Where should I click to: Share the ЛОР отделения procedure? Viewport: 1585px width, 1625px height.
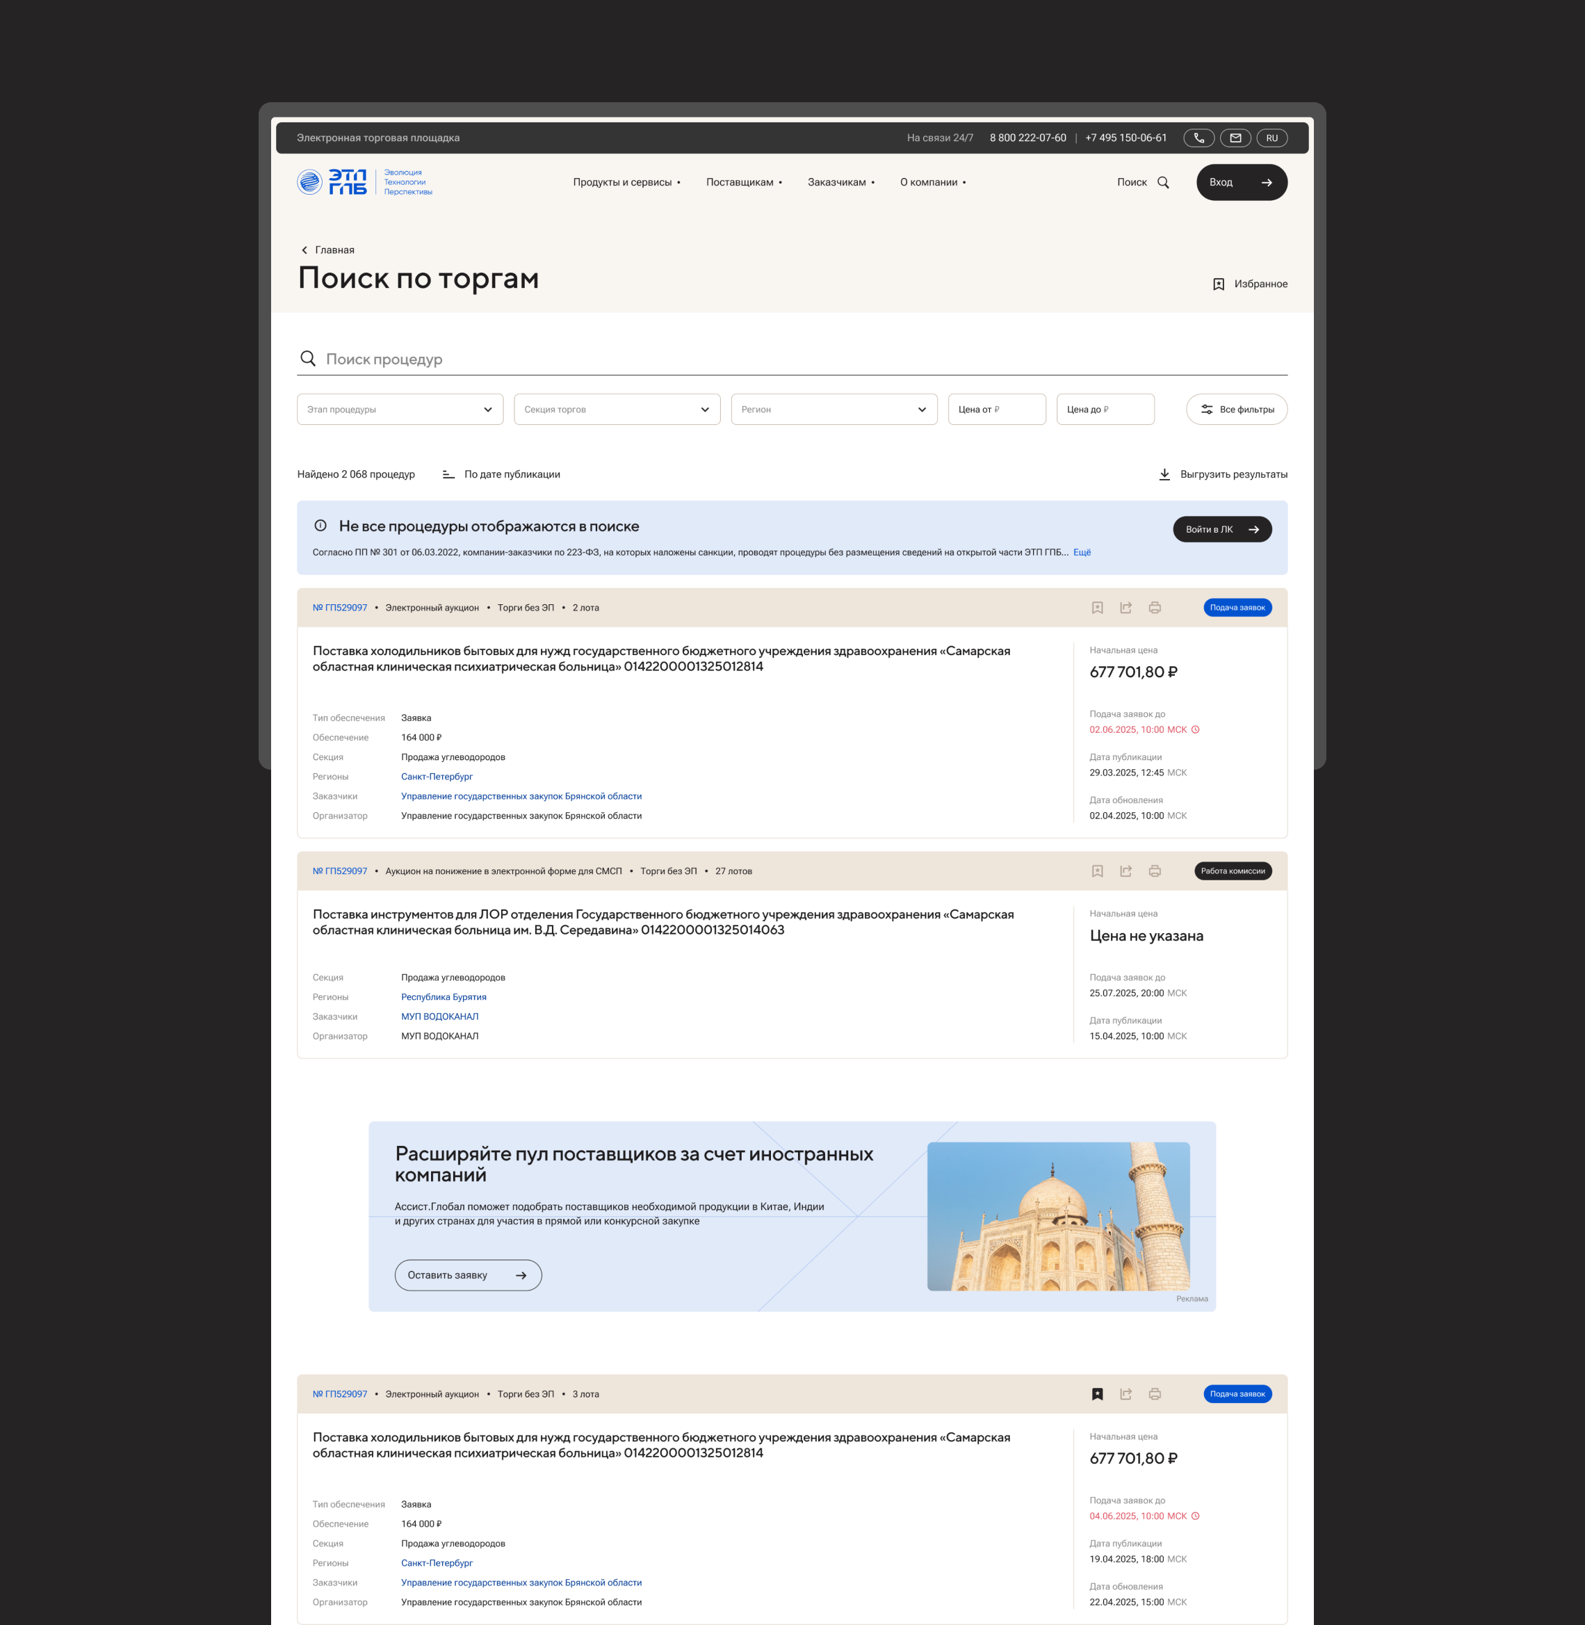click(x=1125, y=871)
